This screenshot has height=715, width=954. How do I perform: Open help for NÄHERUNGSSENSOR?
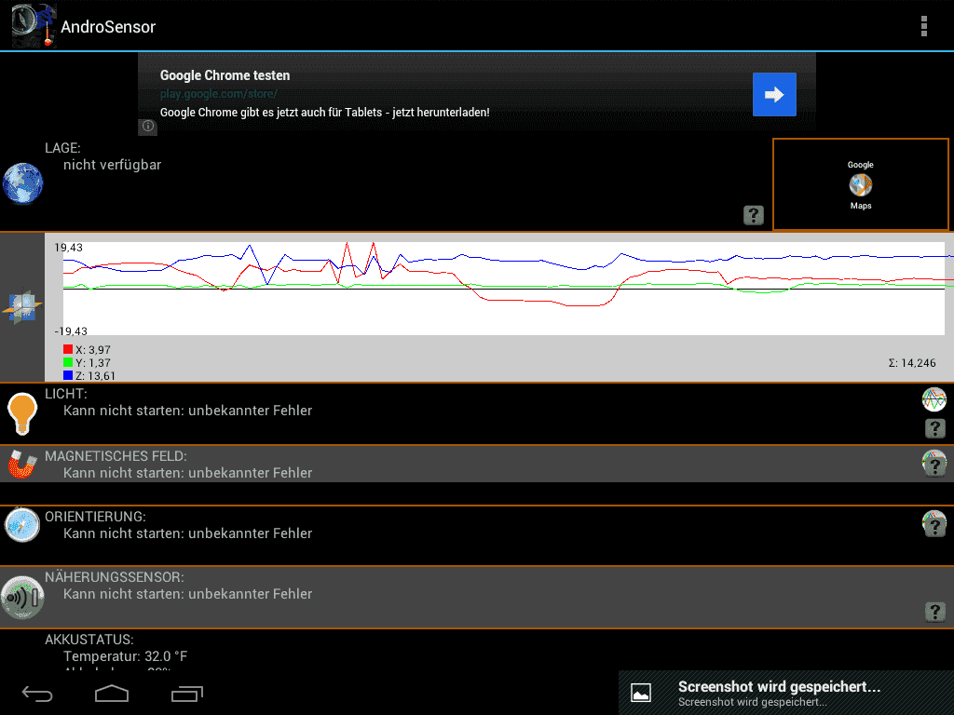934,611
